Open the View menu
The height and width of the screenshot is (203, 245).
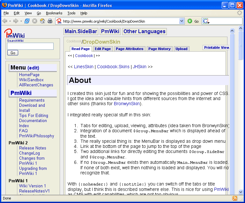28,13
